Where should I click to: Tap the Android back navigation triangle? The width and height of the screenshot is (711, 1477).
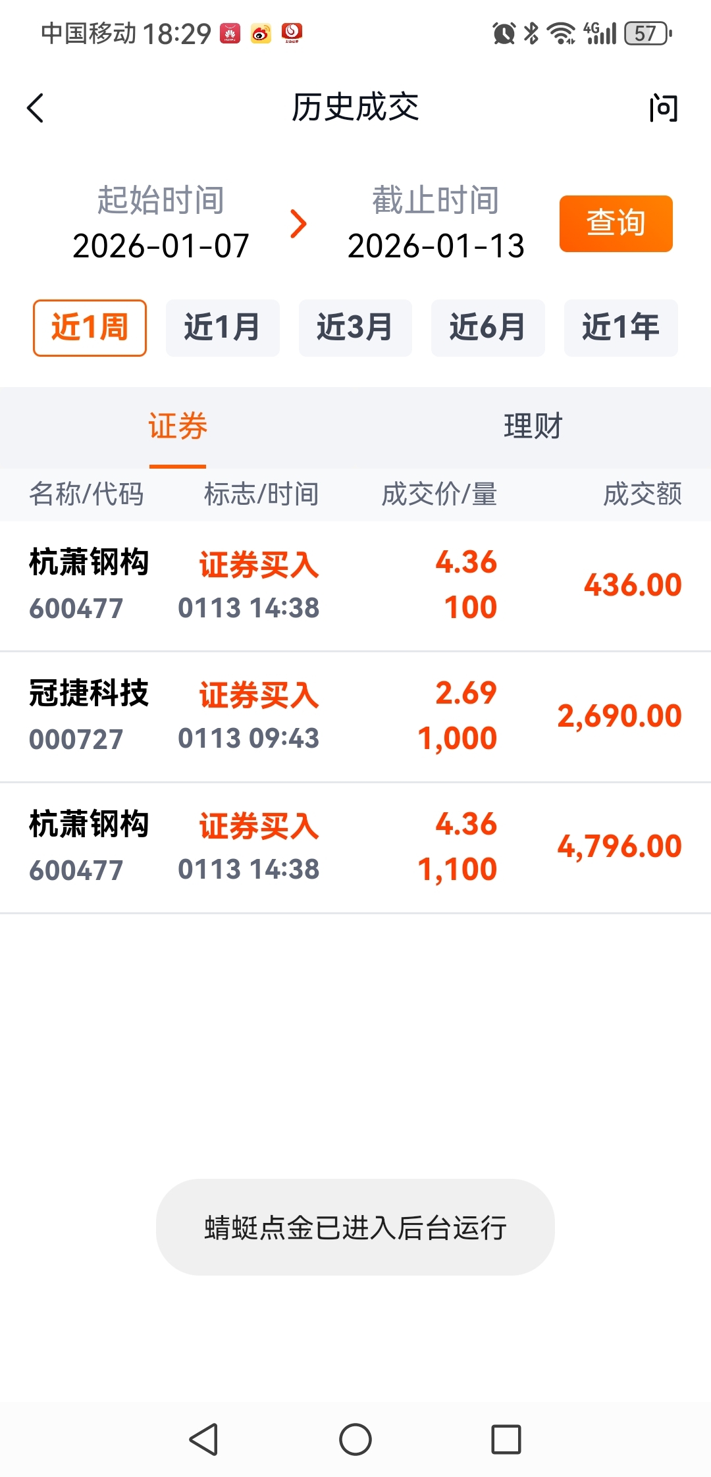tap(204, 1439)
